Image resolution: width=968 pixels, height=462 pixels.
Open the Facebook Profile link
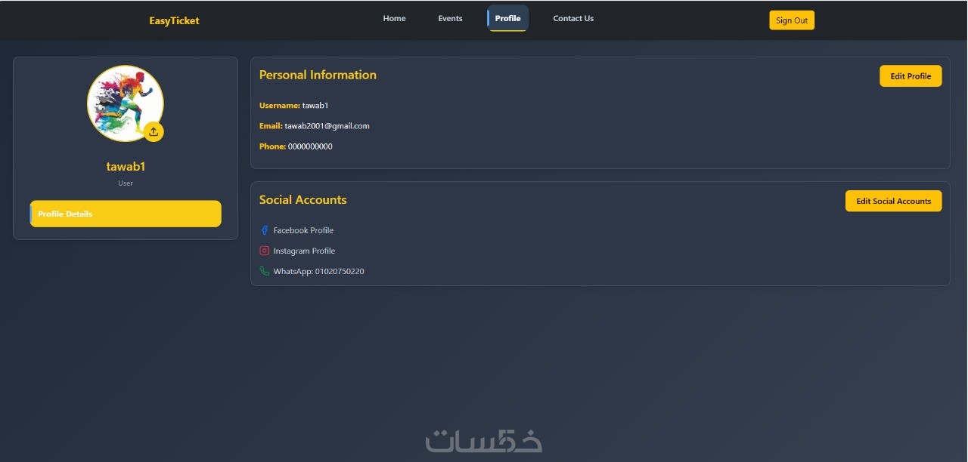[x=303, y=230]
